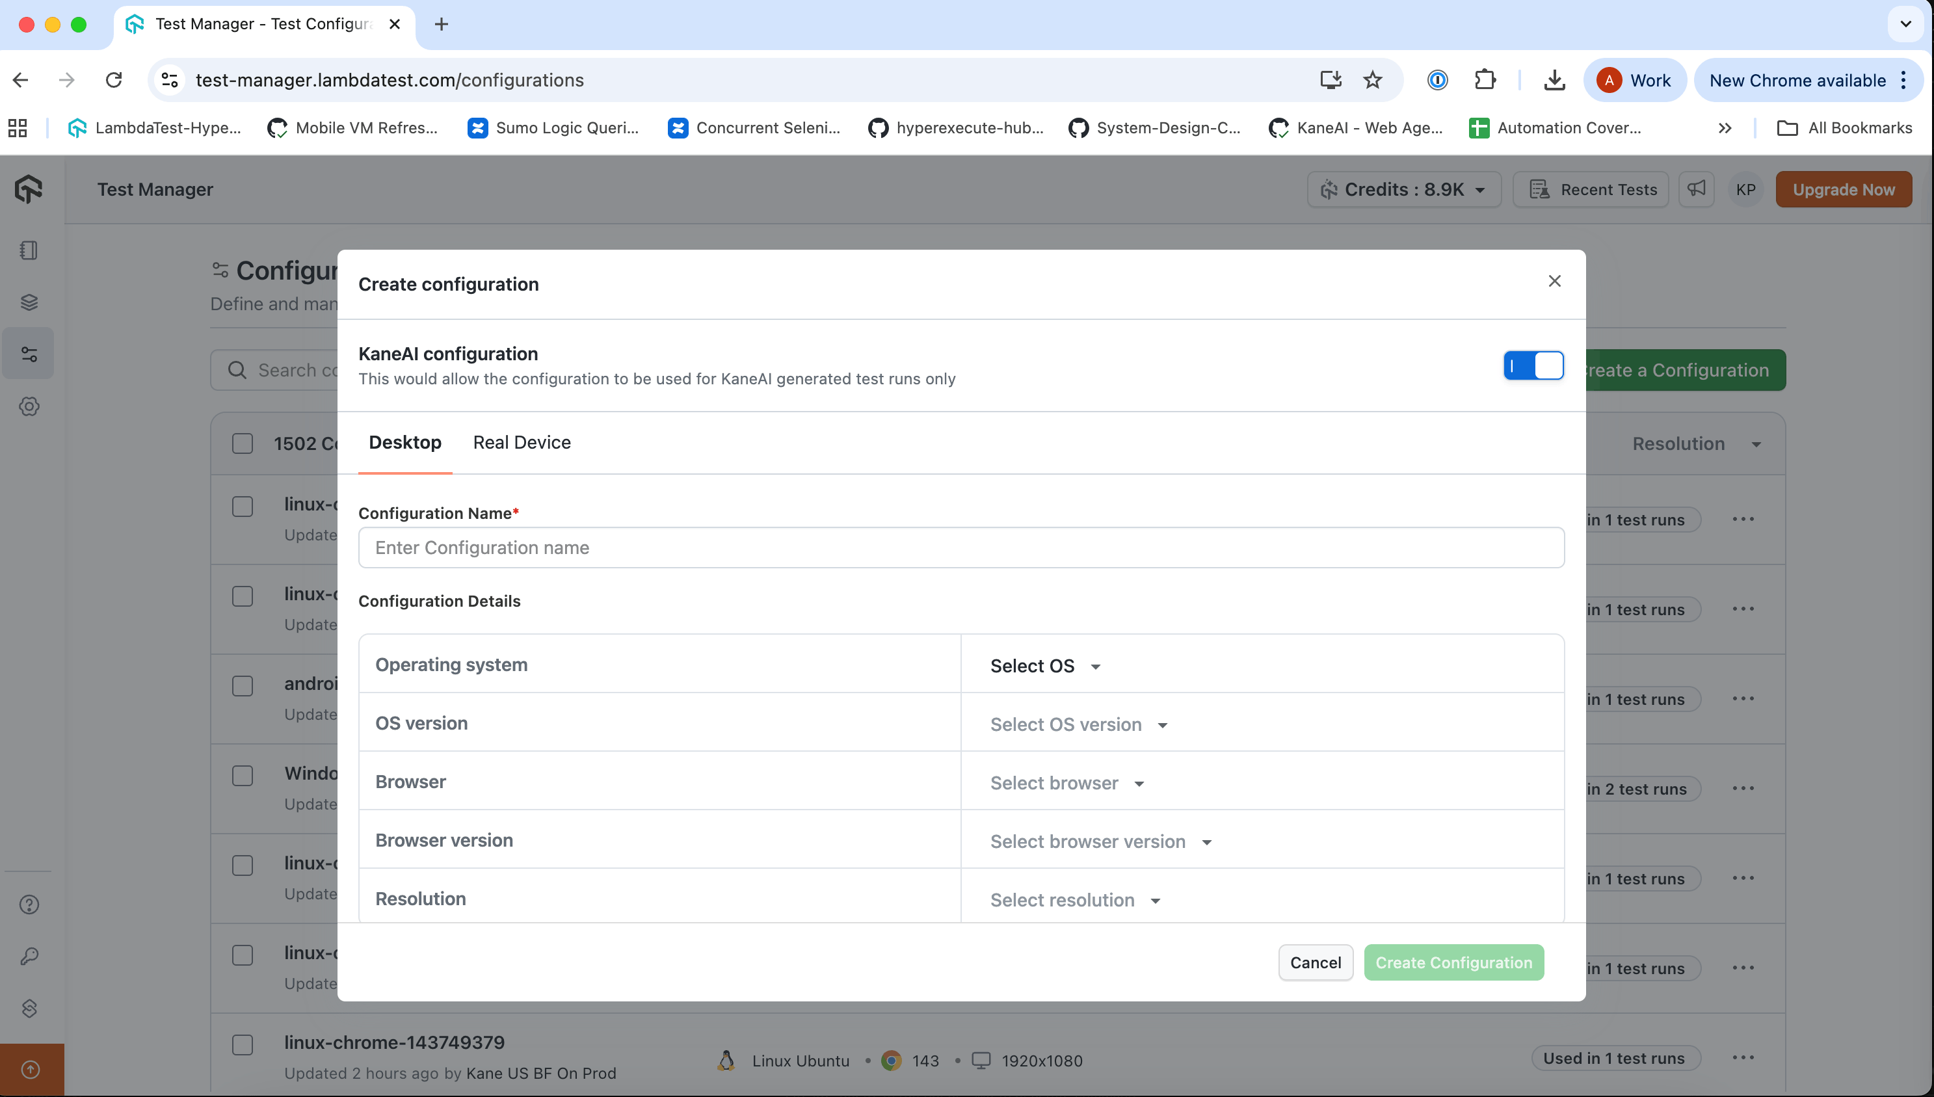The width and height of the screenshot is (1934, 1097).
Task: Select the header checkbox to select all configurations
Action: coord(243,443)
